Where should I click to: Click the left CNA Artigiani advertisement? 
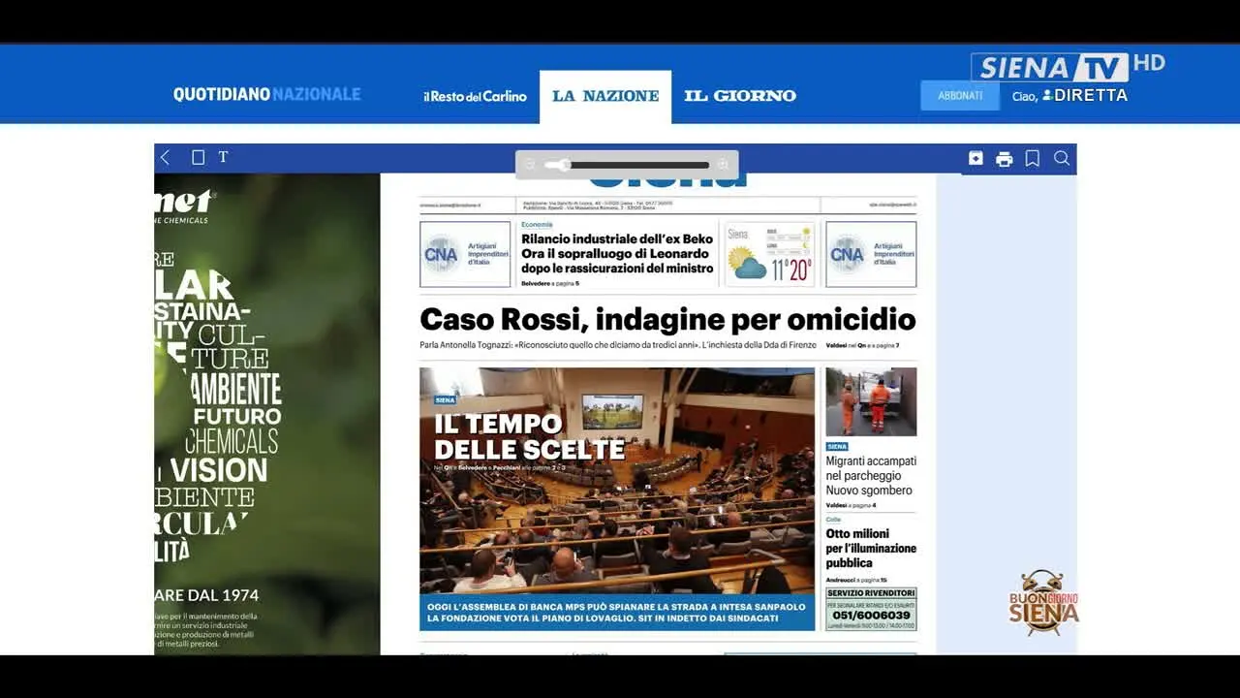[x=465, y=254]
